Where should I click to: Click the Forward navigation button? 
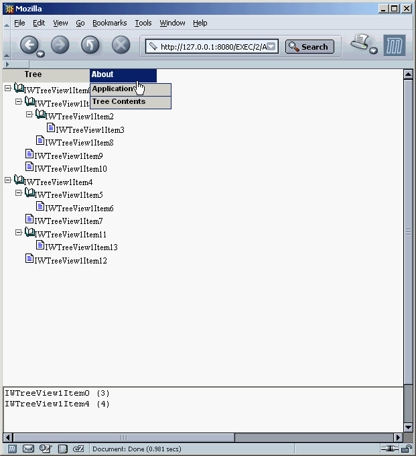coord(60,46)
